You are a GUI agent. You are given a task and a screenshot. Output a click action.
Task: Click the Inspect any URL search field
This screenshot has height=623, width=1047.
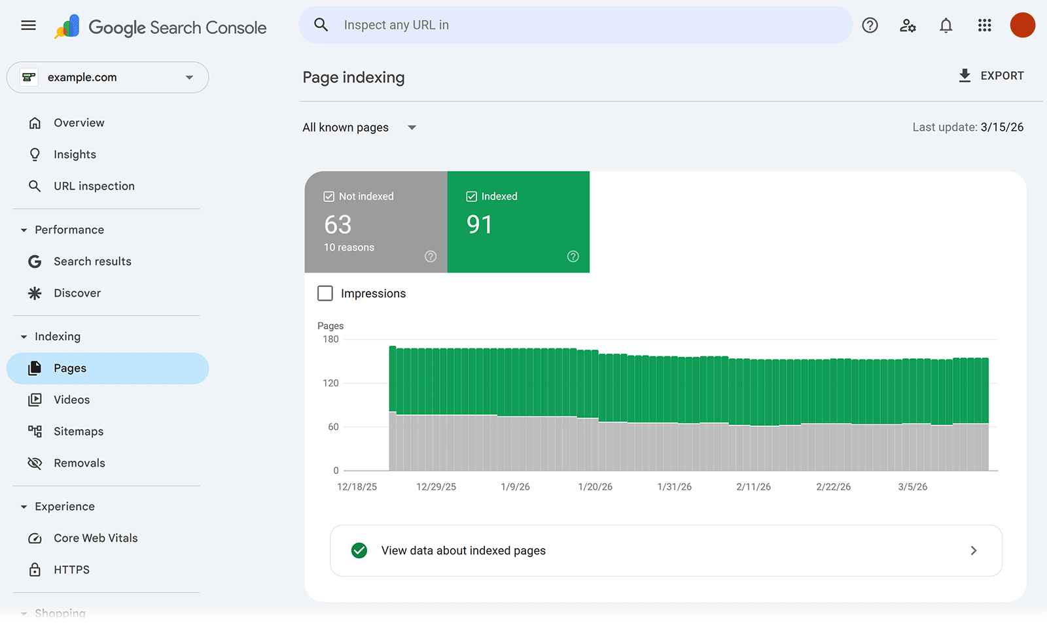[x=576, y=25]
